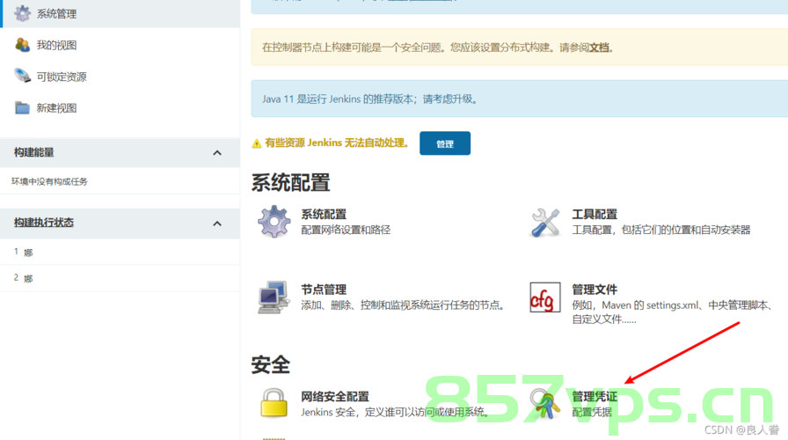788x440 pixels.
Task: Click the yellow warning triangle icon
Action: (x=256, y=143)
